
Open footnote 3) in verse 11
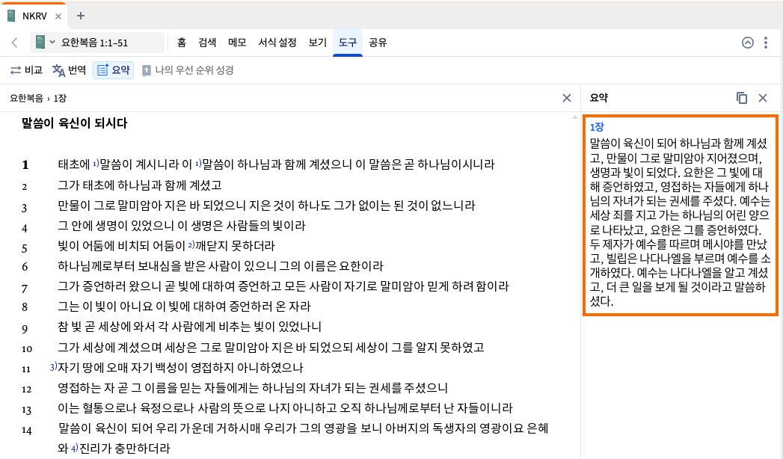tap(53, 367)
